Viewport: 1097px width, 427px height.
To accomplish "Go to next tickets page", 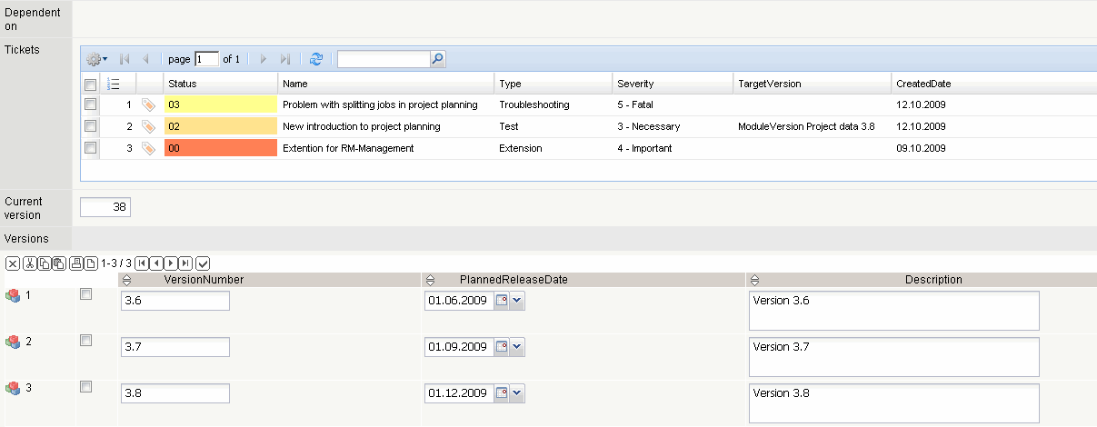I will 264,59.
